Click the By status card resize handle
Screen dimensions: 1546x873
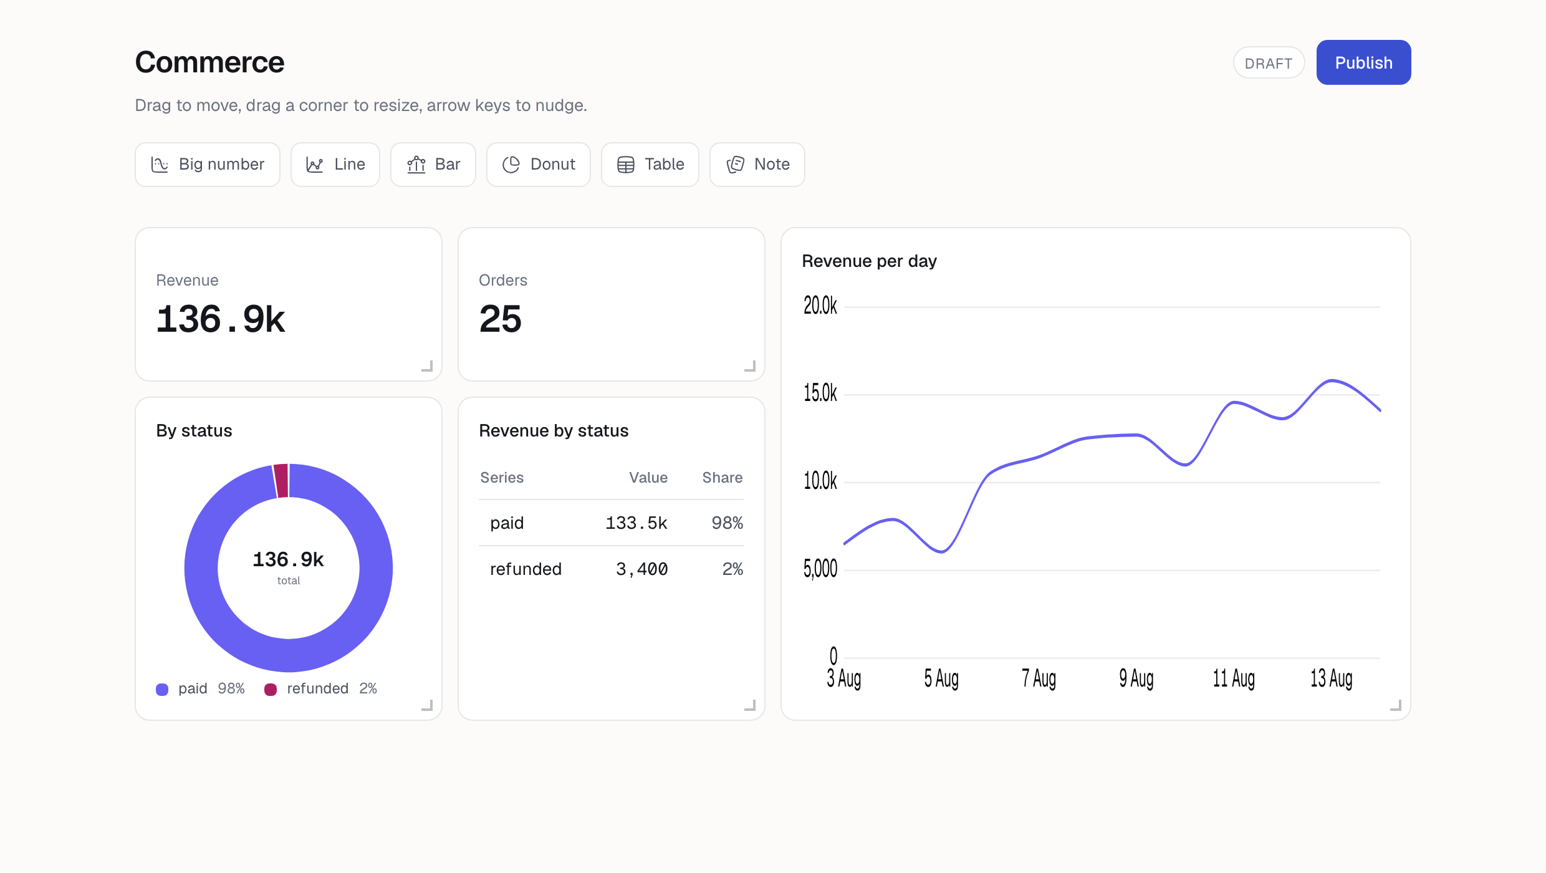tap(428, 705)
